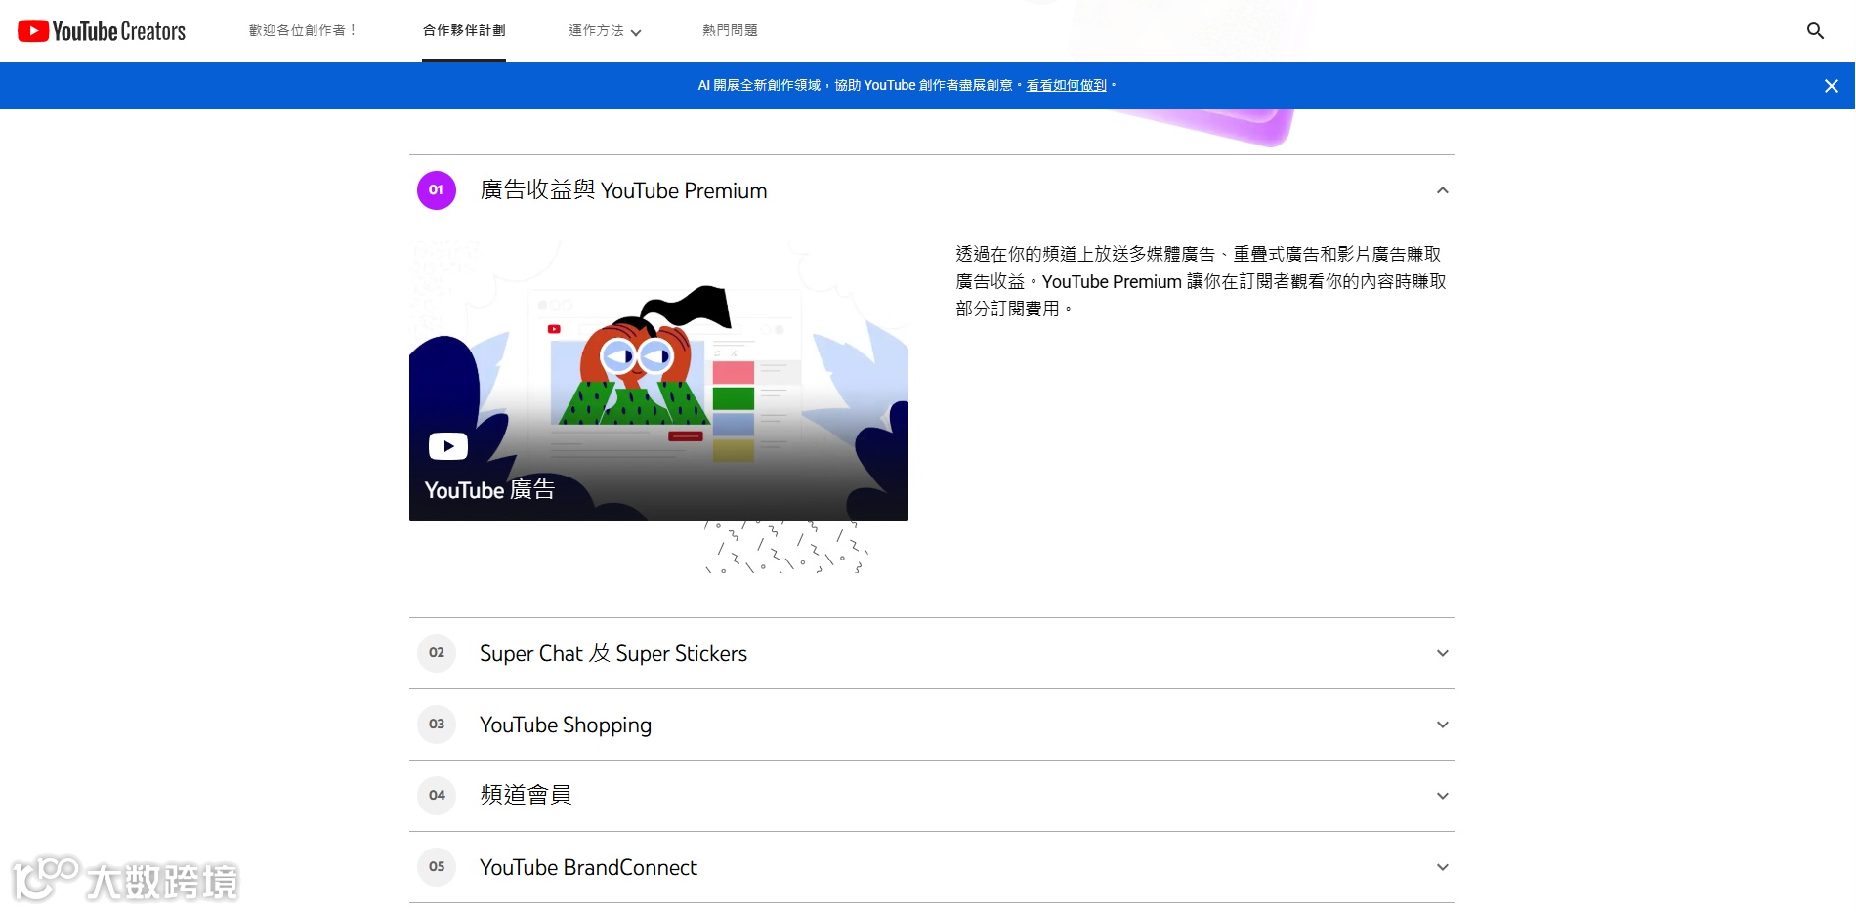Open the search magnifier icon

[1815, 31]
